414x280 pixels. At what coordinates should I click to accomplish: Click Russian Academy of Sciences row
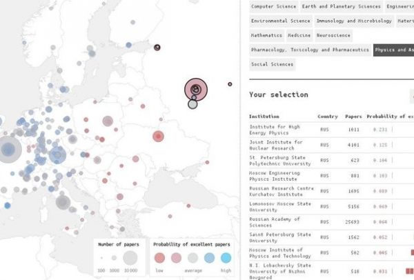(331, 222)
